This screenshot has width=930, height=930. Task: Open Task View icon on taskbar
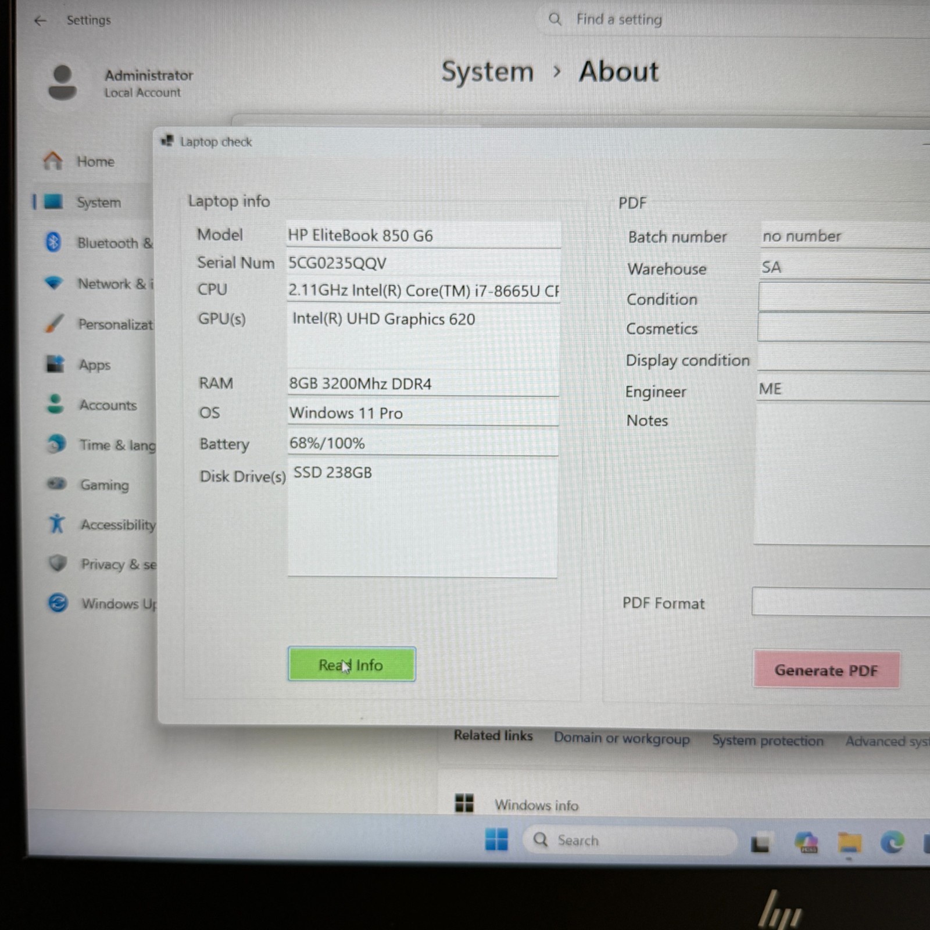coord(760,843)
